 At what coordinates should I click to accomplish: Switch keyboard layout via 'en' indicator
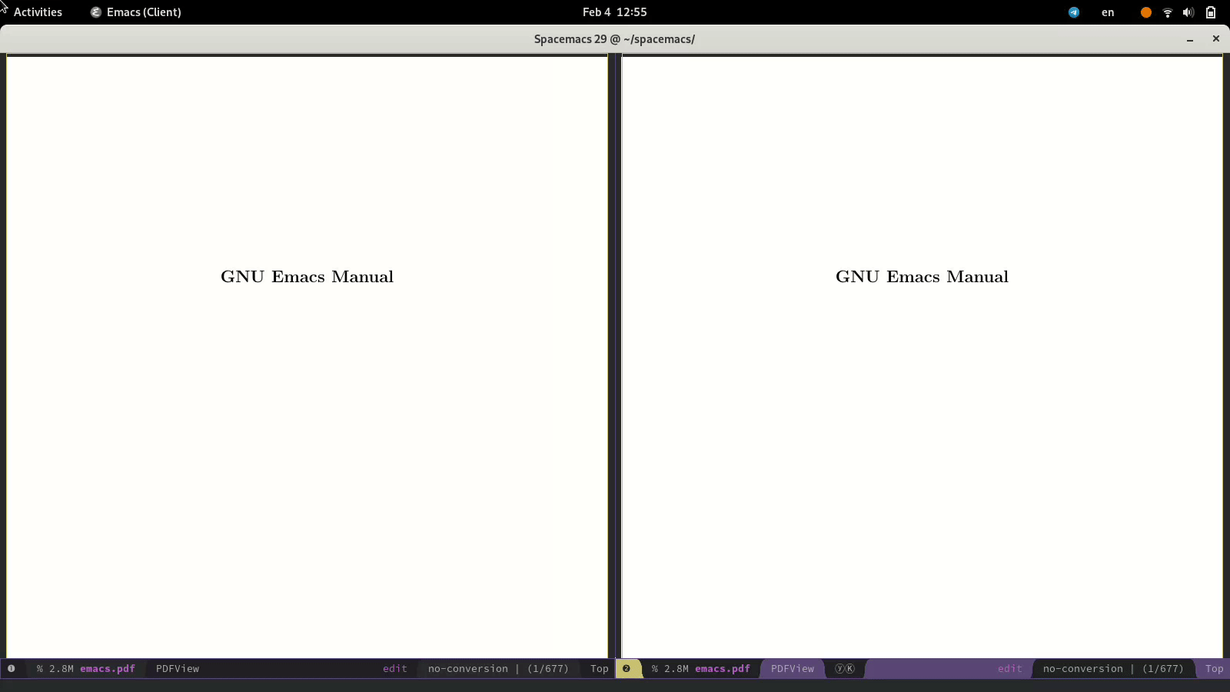tap(1108, 12)
